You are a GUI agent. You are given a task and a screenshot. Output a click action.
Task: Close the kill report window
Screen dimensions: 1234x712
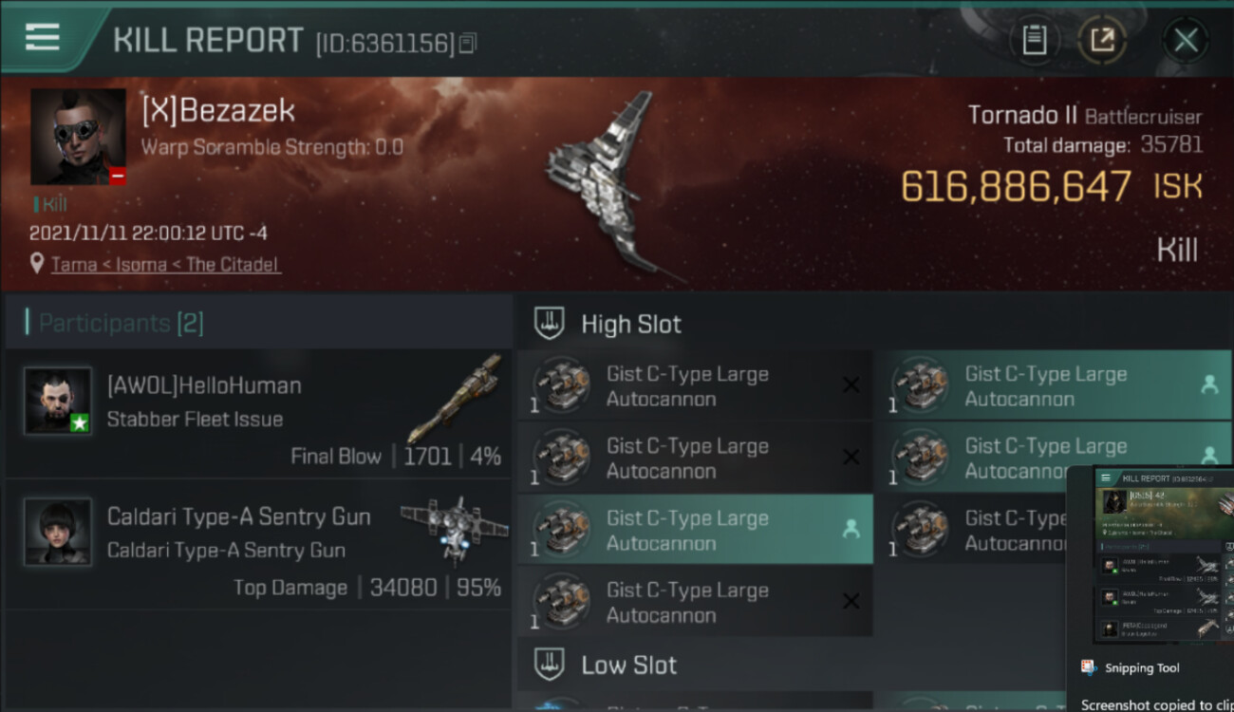(x=1186, y=40)
